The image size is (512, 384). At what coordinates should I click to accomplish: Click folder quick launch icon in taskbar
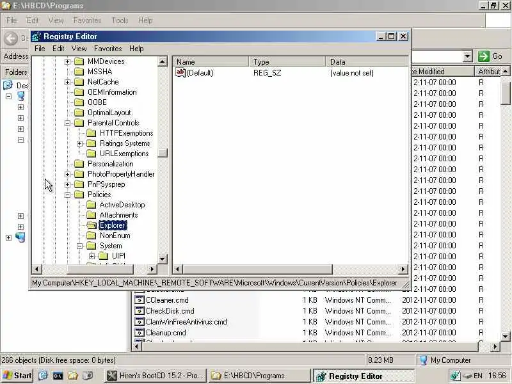click(72, 376)
